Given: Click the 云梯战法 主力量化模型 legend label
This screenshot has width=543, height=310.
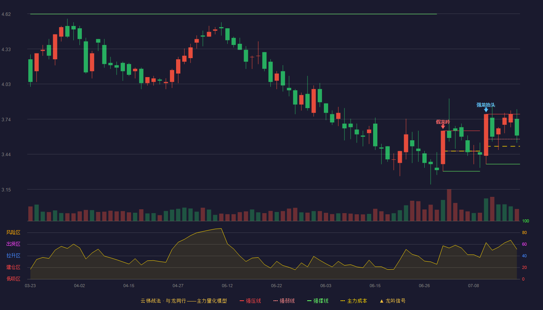Looking at the screenshot, I should (x=183, y=301).
